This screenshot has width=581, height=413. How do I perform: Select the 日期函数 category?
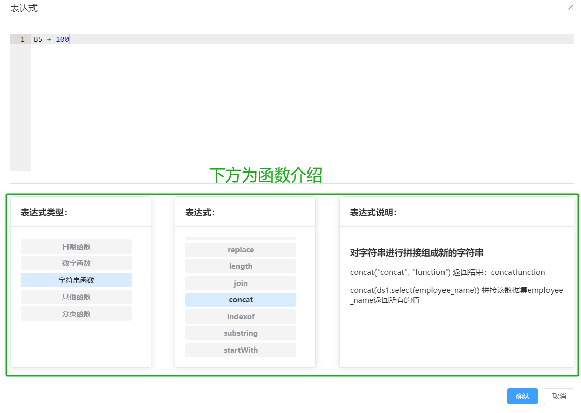[76, 247]
